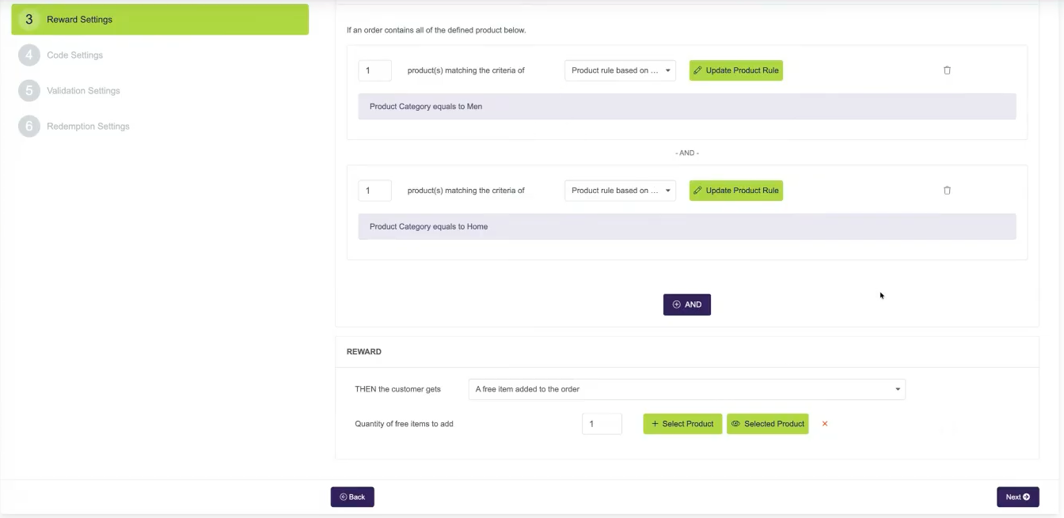The image size is (1064, 518).
Task: Focus quantity field of the Home product rule
Action: click(x=374, y=191)
